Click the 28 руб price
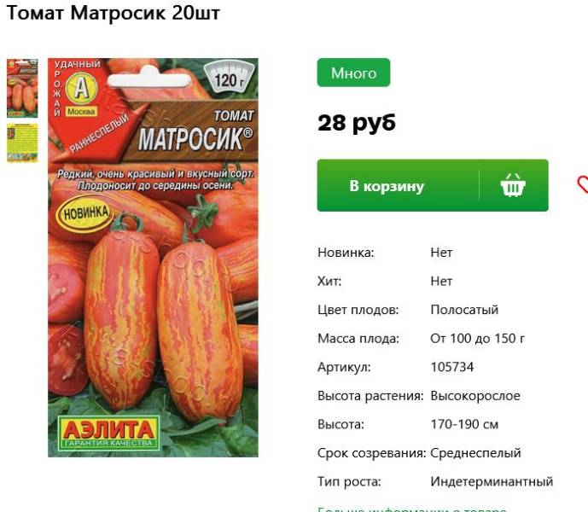588x512 pixels. click(357, 123)
